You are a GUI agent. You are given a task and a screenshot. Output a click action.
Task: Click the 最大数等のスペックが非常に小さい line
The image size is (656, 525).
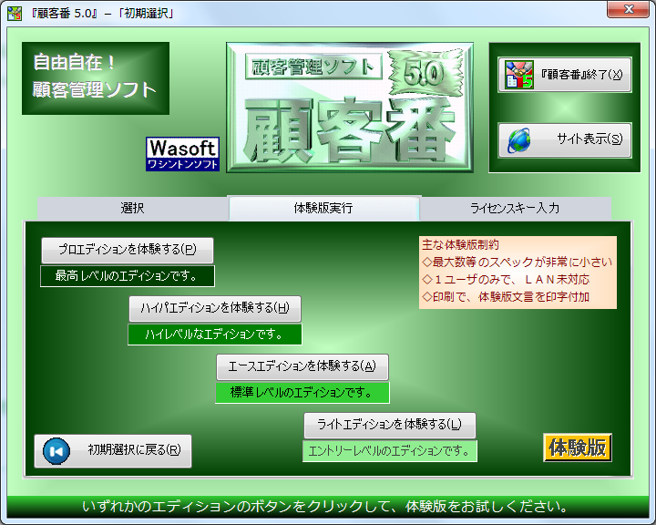tap(518, 262)
